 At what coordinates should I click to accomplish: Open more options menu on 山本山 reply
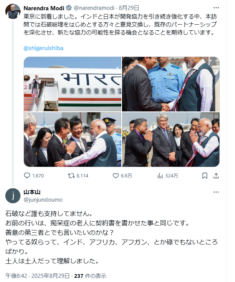point(216,192)
